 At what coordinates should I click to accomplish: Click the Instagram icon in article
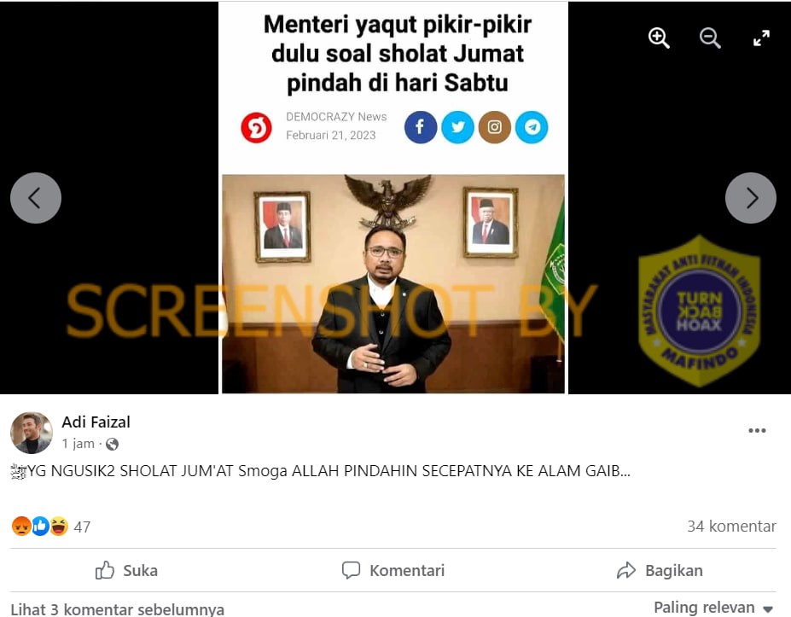click(494, 127)
